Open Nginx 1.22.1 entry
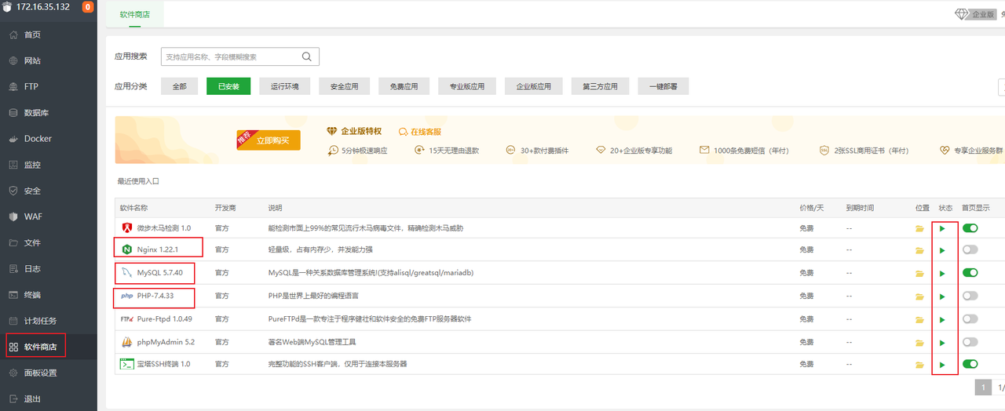This screenshot has height=411, width=1005. click(x=157, y=249)
